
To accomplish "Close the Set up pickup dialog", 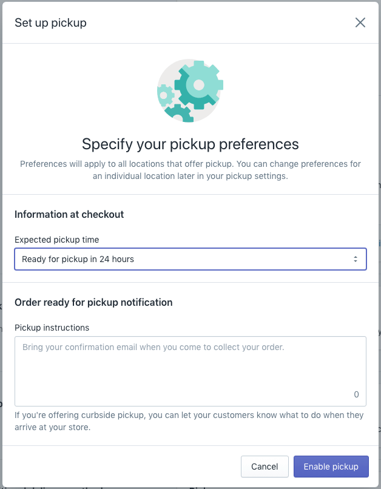I will click(x=360, y=22).
